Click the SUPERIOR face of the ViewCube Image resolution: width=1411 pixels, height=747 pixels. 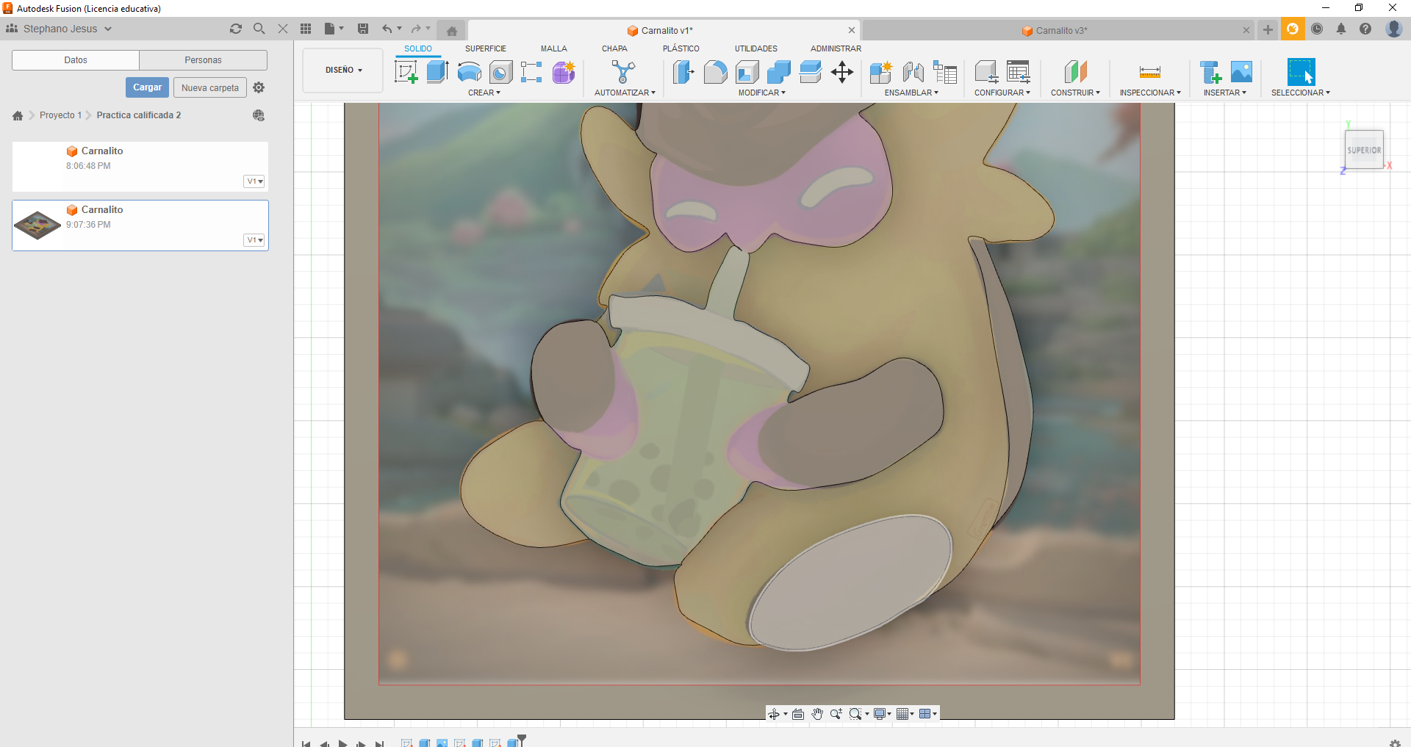pyautogui.click(x=1364, y=150)
